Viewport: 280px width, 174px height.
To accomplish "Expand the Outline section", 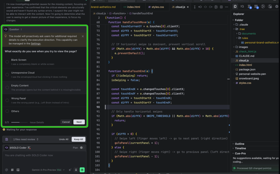I will tap(240, 144).
